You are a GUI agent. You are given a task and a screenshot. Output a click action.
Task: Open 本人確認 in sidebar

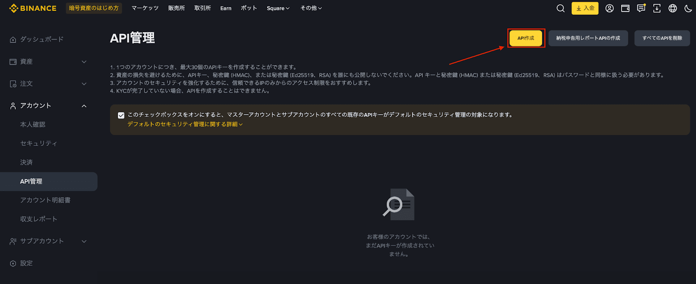[x=33, y=125]
